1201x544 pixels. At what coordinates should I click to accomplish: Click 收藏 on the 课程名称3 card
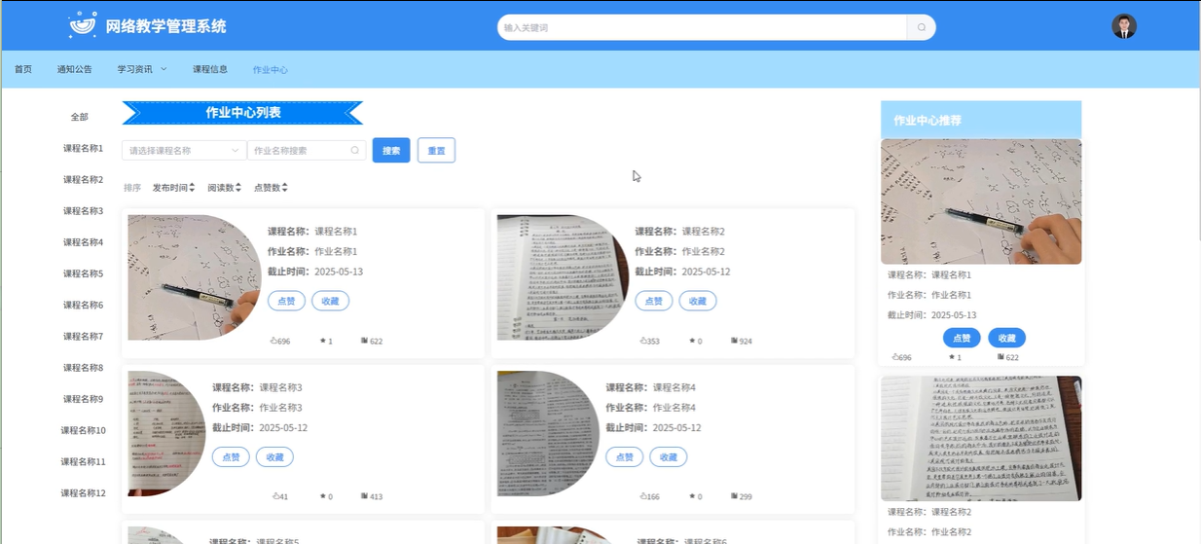tap(274, 457)
